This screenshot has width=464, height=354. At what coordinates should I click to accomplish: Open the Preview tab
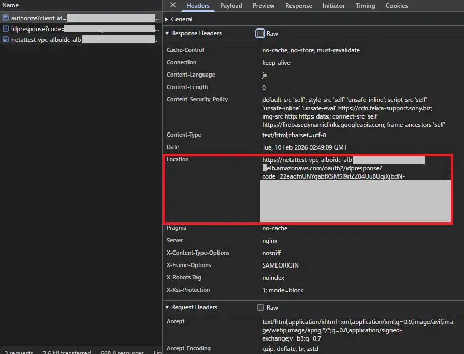[x=264, y=6]
